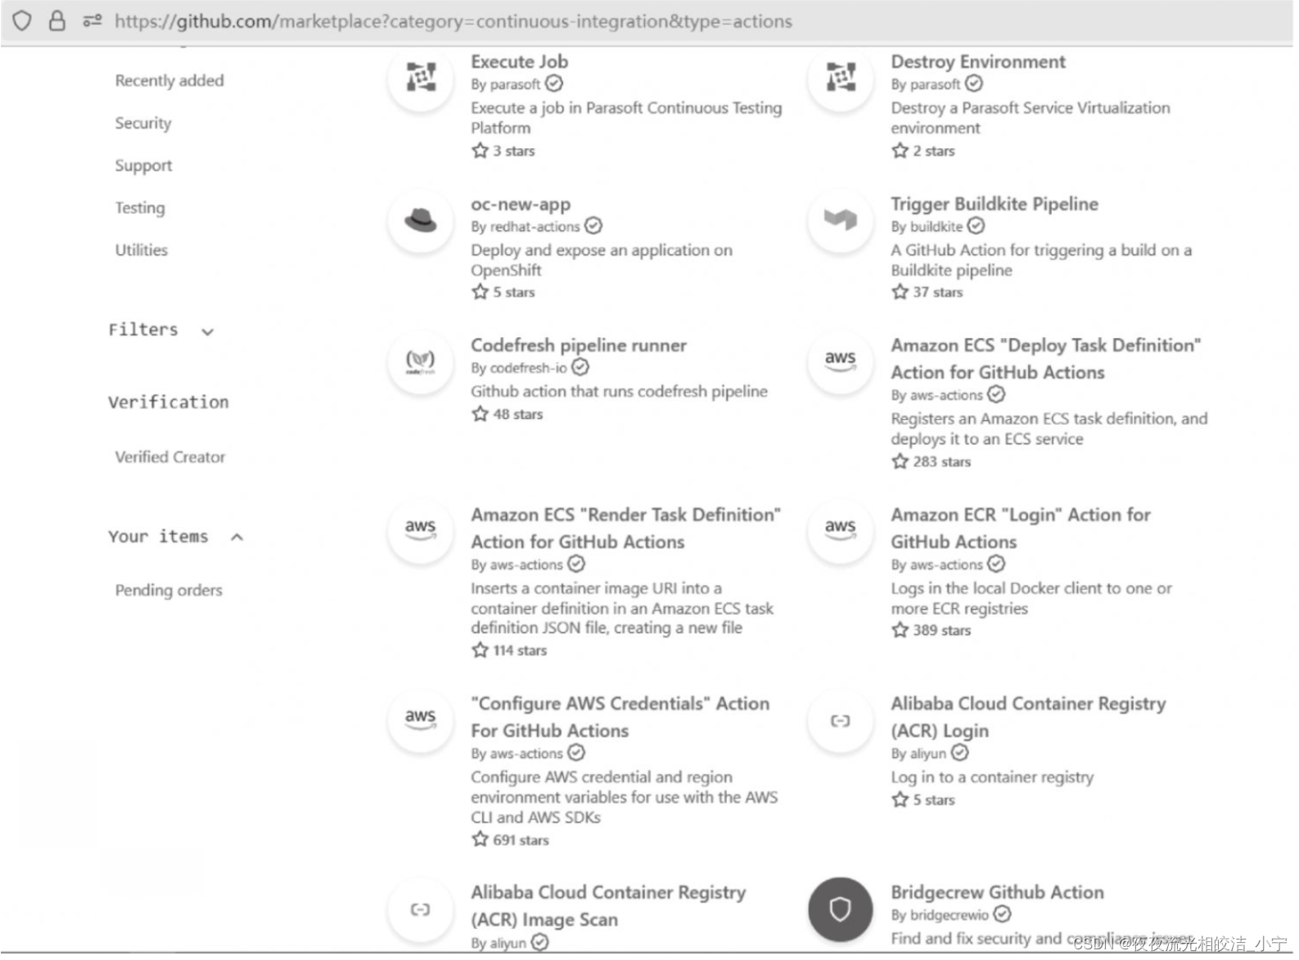Click the Alibaba ACR Login logo

(840, 720)
